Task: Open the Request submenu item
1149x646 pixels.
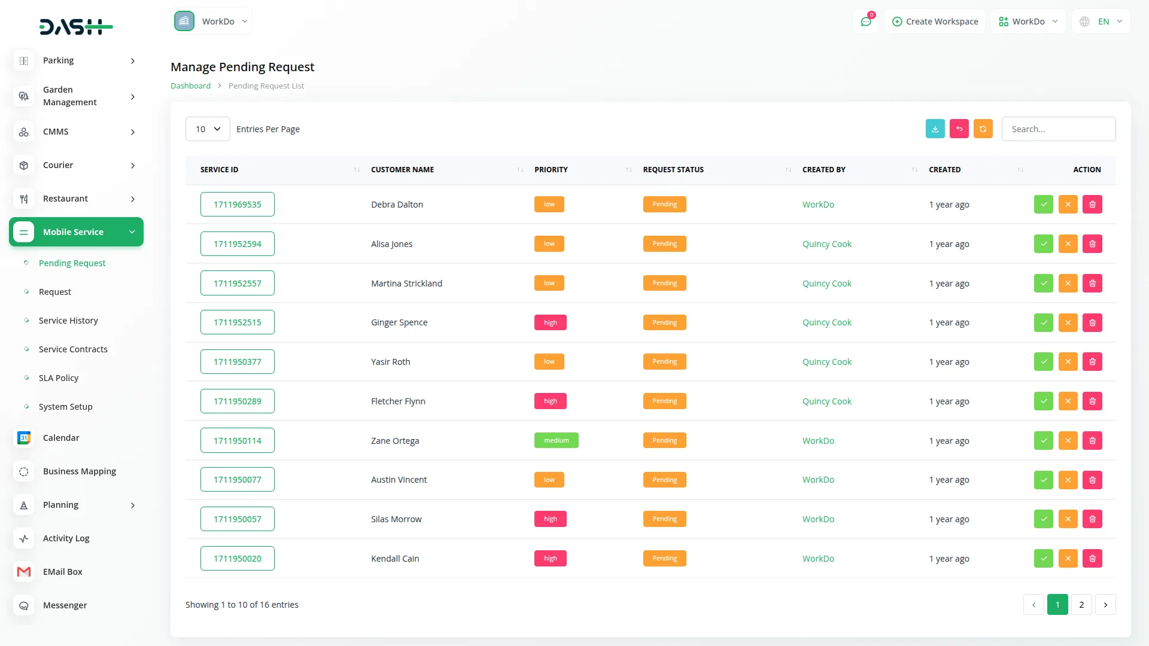Action: pos(55,292)
